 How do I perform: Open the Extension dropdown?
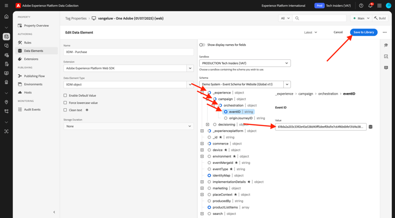pyautogui.click(x=190, y=68)
